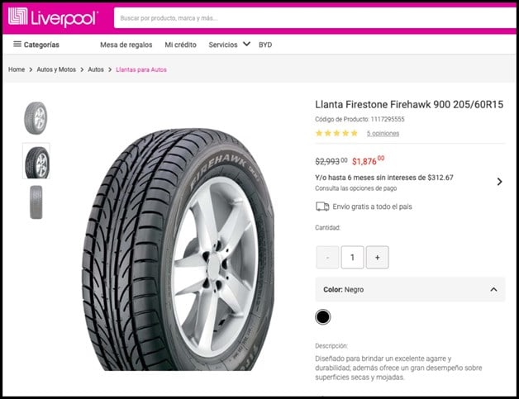Image resolution: width=519 pixels, height=399 pixels.
Task: Collapse the Color: Negro section
Action: click(493, 289)
